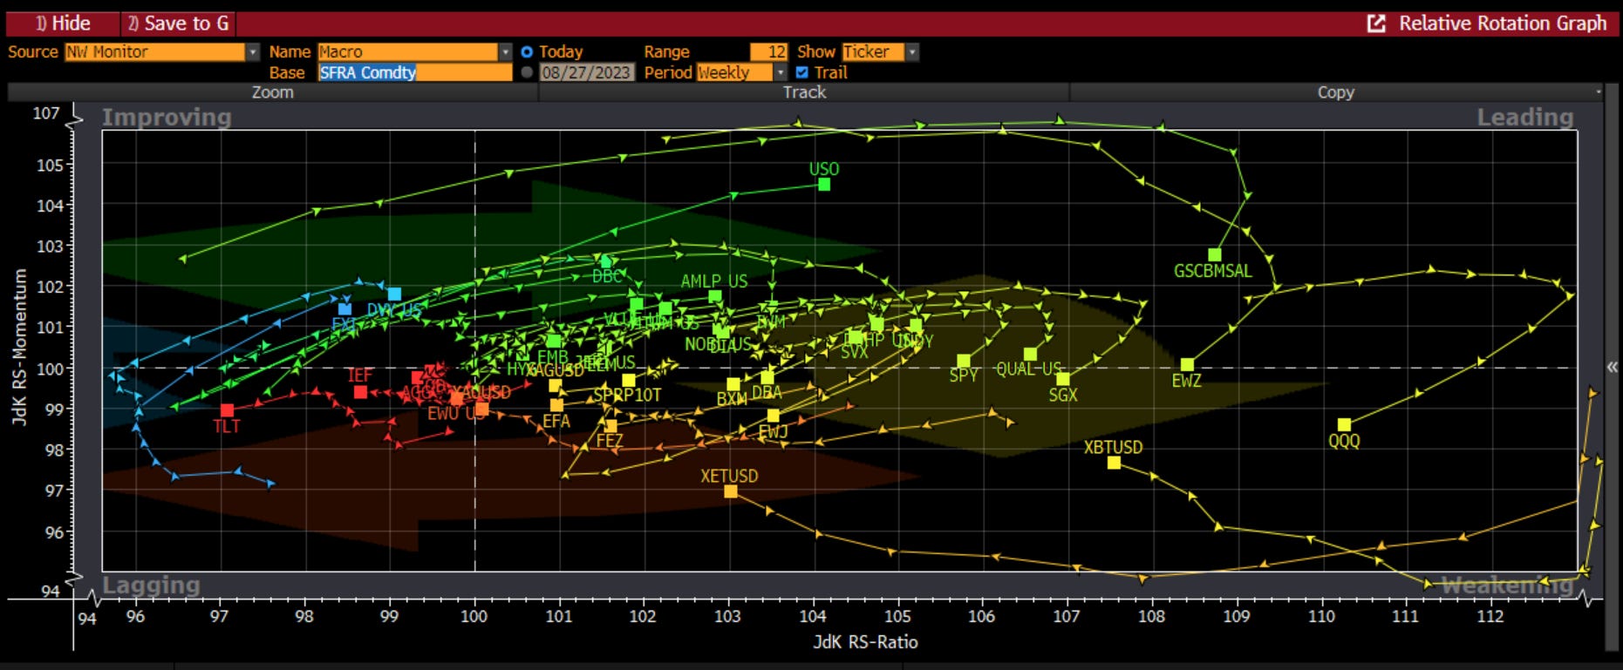This screenshot has height=670, width=1623.
Task: Select the XBTUSD data point marker
Action: click(x=1114, y=463)
